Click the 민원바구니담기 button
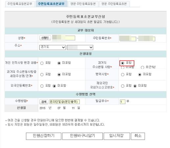Screen dimensions: 170x148 tap(82, 136)
